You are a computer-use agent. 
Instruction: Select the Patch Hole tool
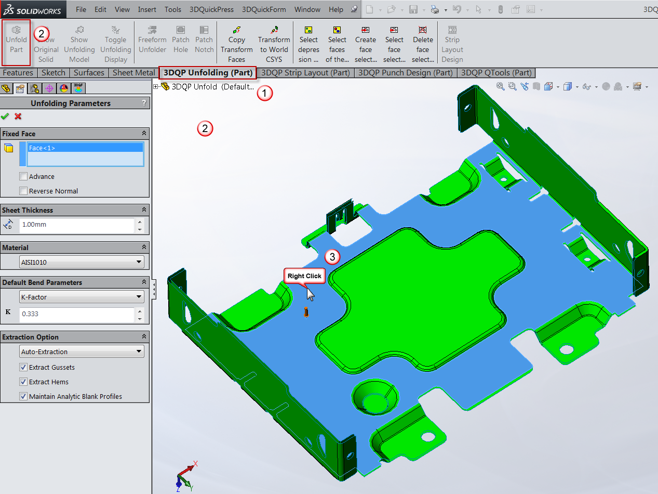pyautogui.click(x=181, y=40)
